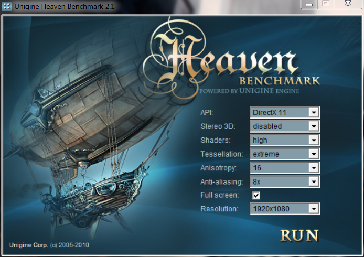
Task: Click the 'API:' label
Action: (207, 113)
